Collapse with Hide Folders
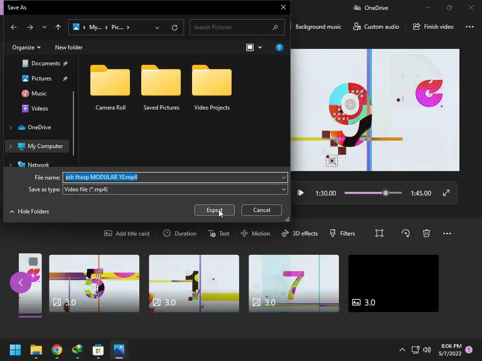482x361 pixels. tap(29, 212)
